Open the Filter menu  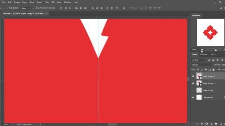tap(47, 2)
